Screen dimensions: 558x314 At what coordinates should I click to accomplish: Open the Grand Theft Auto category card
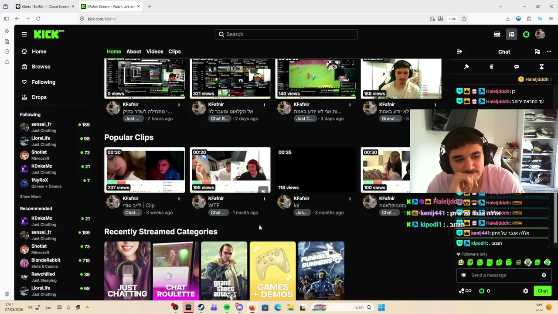click(224, 271)
